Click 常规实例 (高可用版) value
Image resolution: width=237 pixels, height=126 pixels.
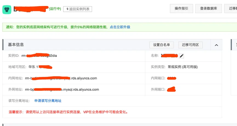pyautogui.click(x=182, y=67)
